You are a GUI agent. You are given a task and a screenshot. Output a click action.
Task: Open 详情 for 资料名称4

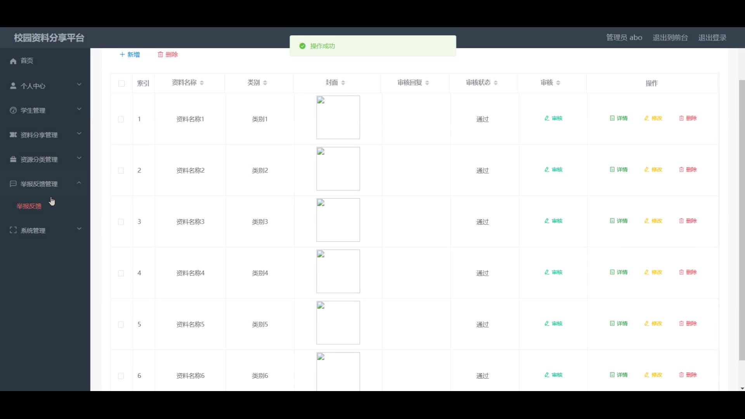point(619,272)
